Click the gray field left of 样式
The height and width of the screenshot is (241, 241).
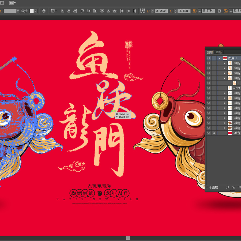click(10, 11)
